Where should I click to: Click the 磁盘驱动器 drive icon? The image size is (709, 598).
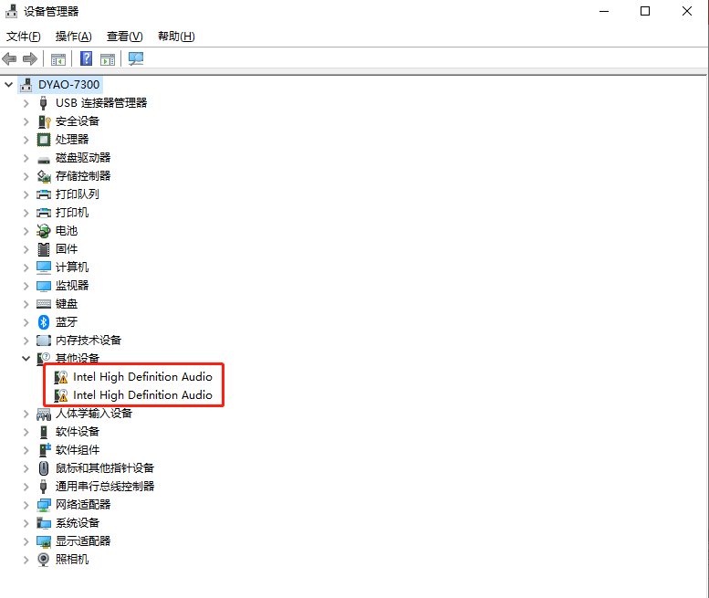coord(44,159)
